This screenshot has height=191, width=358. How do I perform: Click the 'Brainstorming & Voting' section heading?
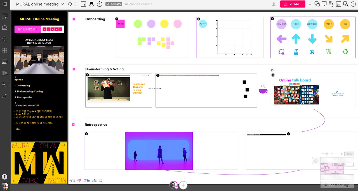pyautogui.click(x=104, y=69)
